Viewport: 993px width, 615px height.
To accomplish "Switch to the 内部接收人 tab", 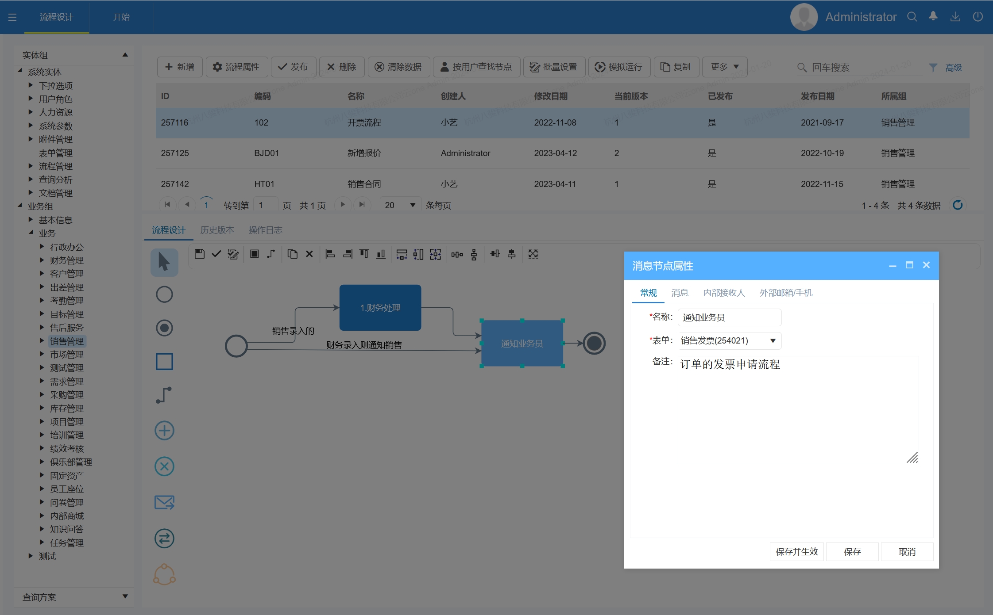I will click(x=724, y=293).
